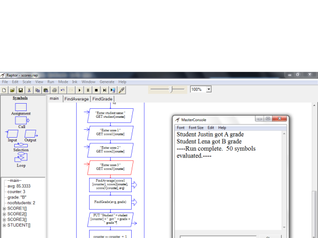This screenshot has height=238, width=318.
Task: Cut the selection with the scissors icon
Action: [29, 90]
